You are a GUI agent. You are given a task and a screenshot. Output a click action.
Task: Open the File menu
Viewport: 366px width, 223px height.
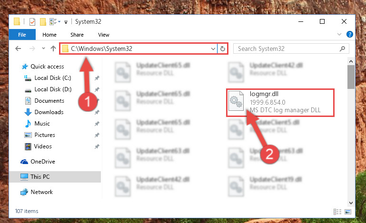pyautogui.click(x=22, y=35)
